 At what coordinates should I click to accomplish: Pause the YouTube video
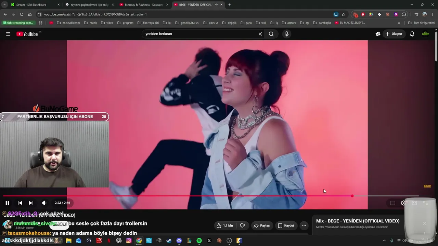tap(7, 203)
